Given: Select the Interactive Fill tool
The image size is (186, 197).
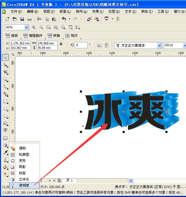Looking at the screenshot, I should coord(5,175).
